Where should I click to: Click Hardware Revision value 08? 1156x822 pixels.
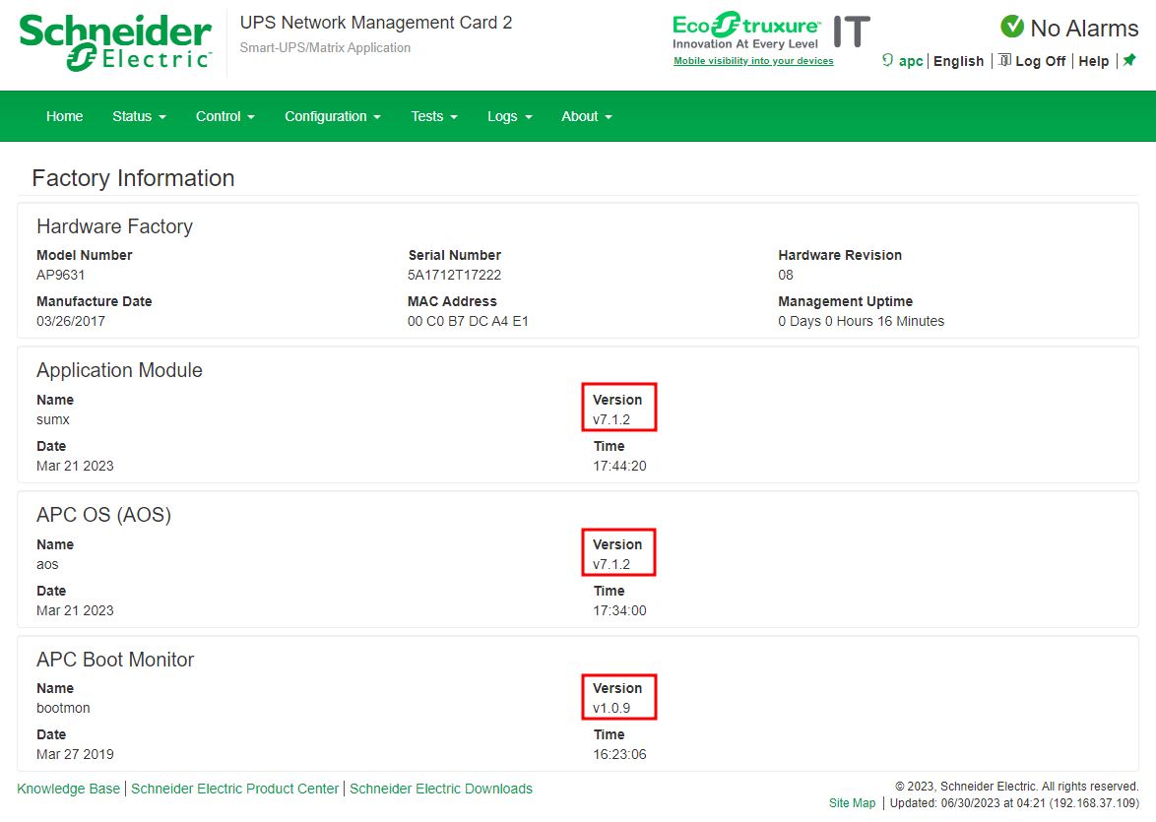786,275
